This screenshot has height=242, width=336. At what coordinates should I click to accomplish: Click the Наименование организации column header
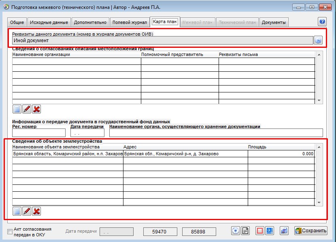point(77,54)
